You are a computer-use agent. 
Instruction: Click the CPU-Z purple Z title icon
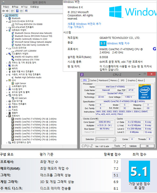tap(82, 74)
